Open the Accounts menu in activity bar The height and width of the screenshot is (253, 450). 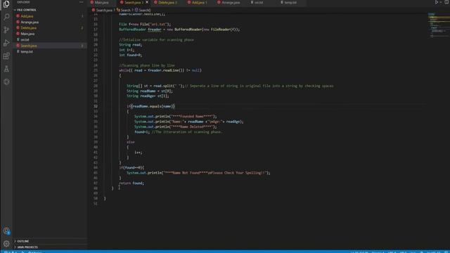point(6,231)
